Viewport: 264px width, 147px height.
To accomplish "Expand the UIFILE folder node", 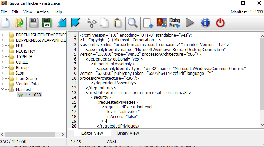I will pos(2,62).
